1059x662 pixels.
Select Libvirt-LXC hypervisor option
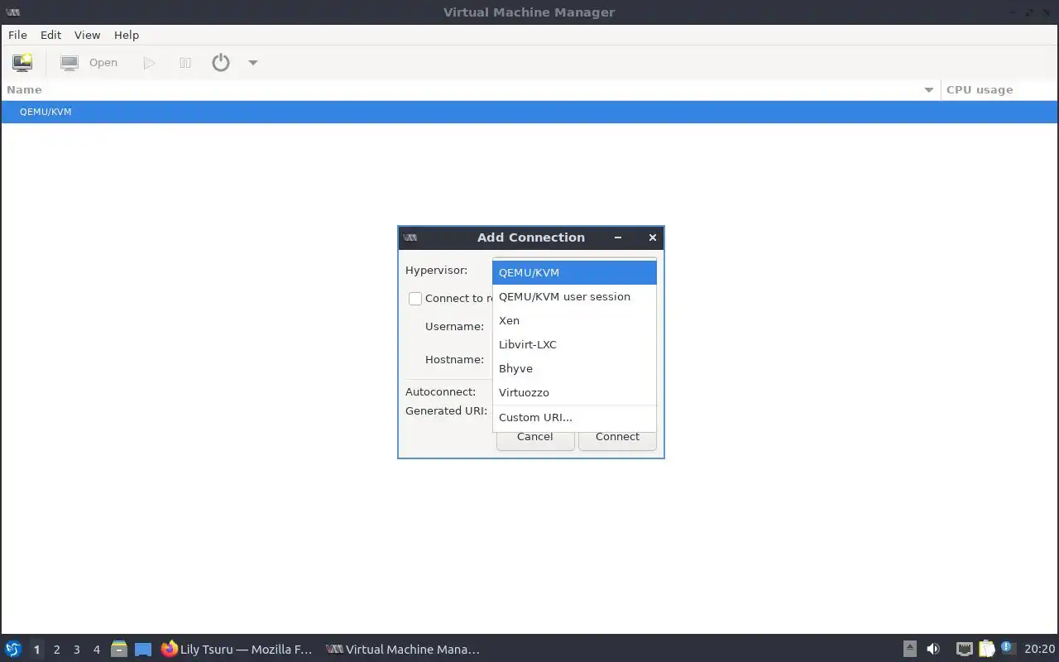coord(574,344)
